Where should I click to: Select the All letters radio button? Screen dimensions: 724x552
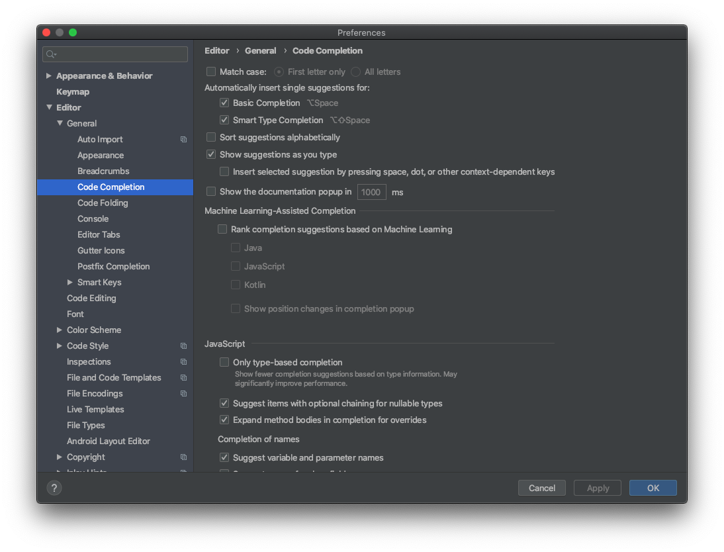point(355,72)
